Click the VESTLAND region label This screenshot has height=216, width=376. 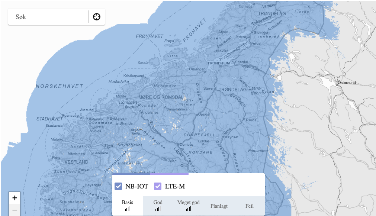tap(76, 162)
